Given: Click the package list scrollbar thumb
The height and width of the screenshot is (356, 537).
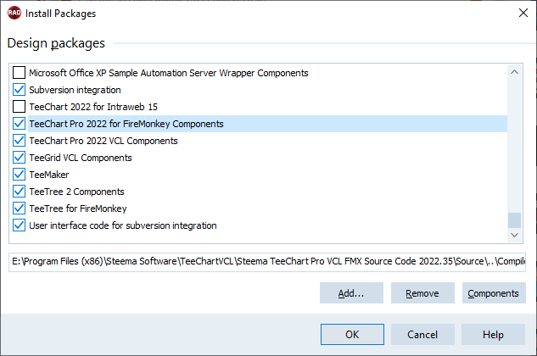Looking at the screenshot, I should pos(514,220).
